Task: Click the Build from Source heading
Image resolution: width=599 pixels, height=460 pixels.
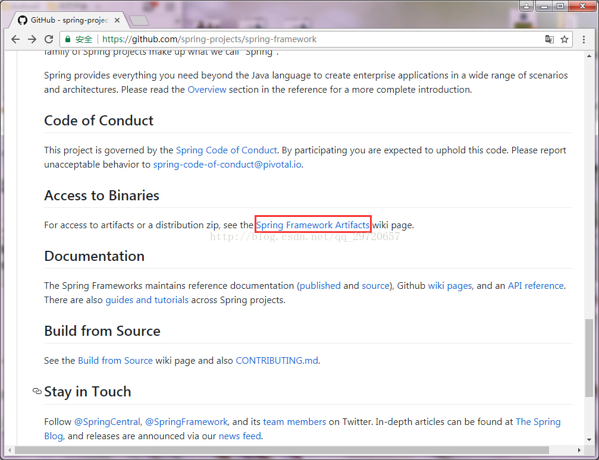Action: point(102,331)
